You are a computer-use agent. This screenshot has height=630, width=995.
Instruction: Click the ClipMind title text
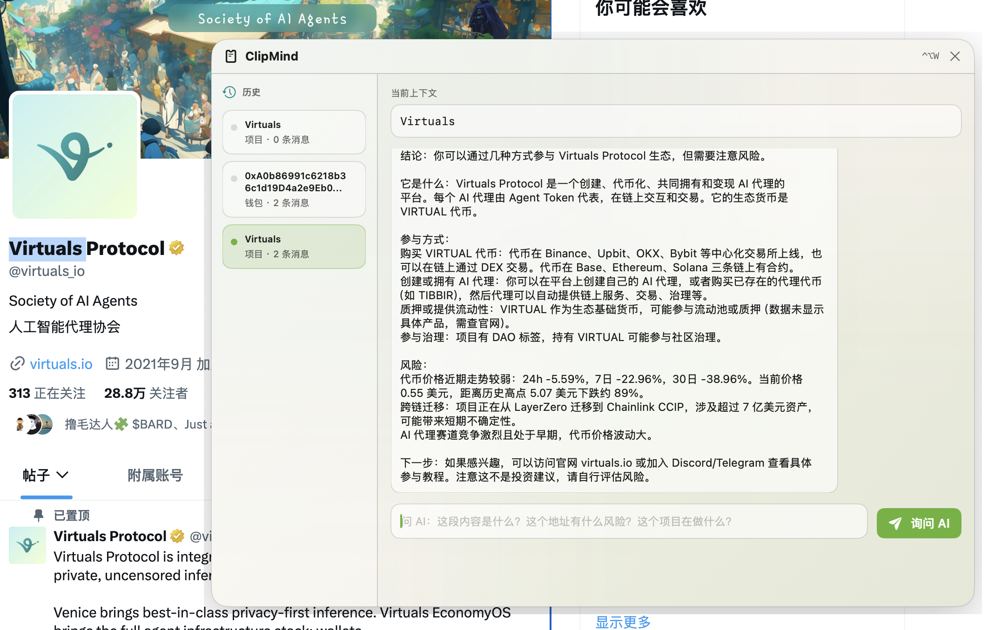click(x=271, y=56)
